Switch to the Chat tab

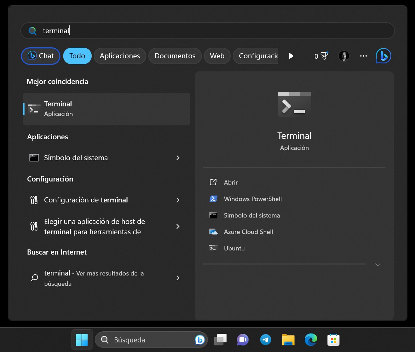(40, 56)
